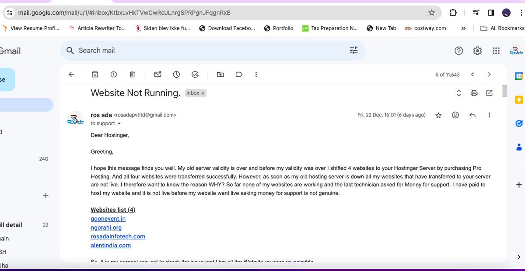Open the Rosada Google account avatar
525x271 pixels.
pyautogui.click(x=516, y=51)
